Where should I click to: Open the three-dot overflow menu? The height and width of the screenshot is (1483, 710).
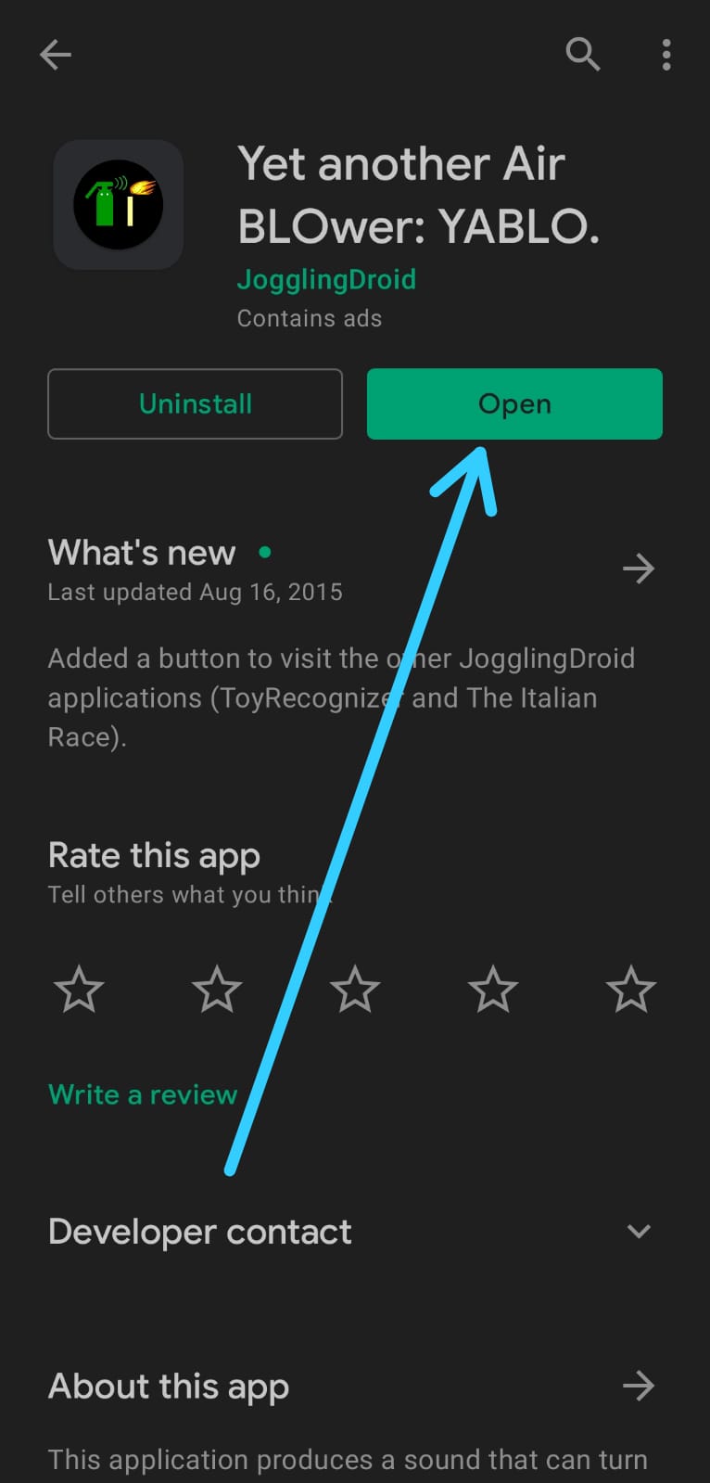click(666, 55)
